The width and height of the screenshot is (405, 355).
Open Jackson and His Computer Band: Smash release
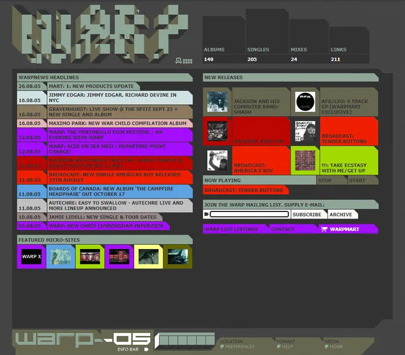(261, 102)
